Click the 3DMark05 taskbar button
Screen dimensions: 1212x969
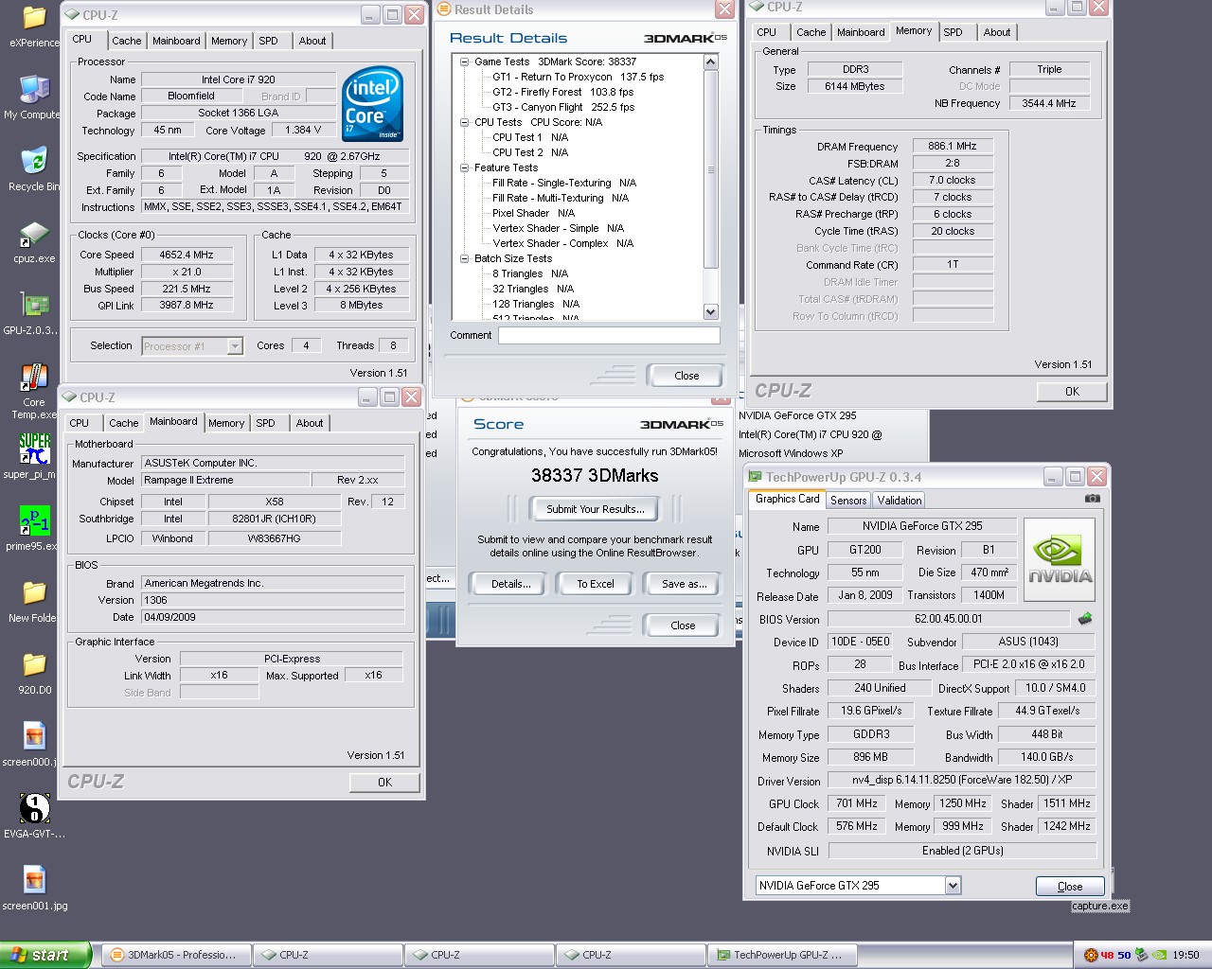[x=177, y=955]
